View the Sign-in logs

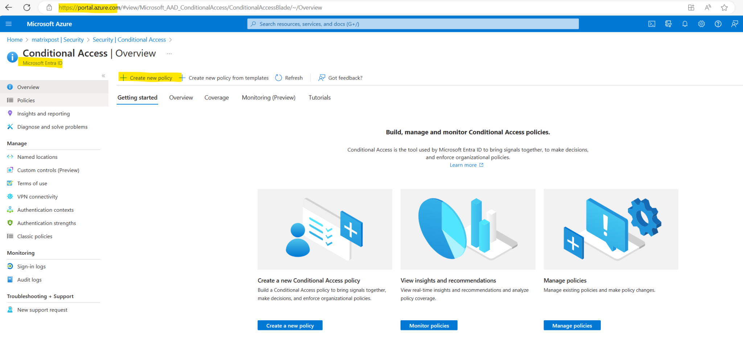click(32, 266)
